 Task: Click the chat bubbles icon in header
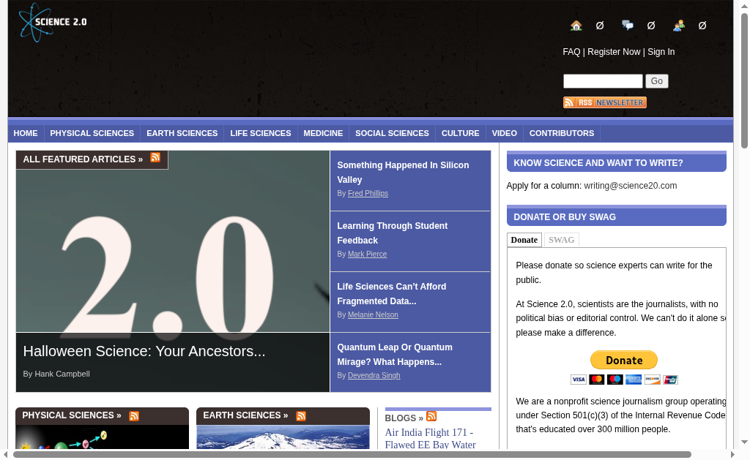tap(628, 26)
